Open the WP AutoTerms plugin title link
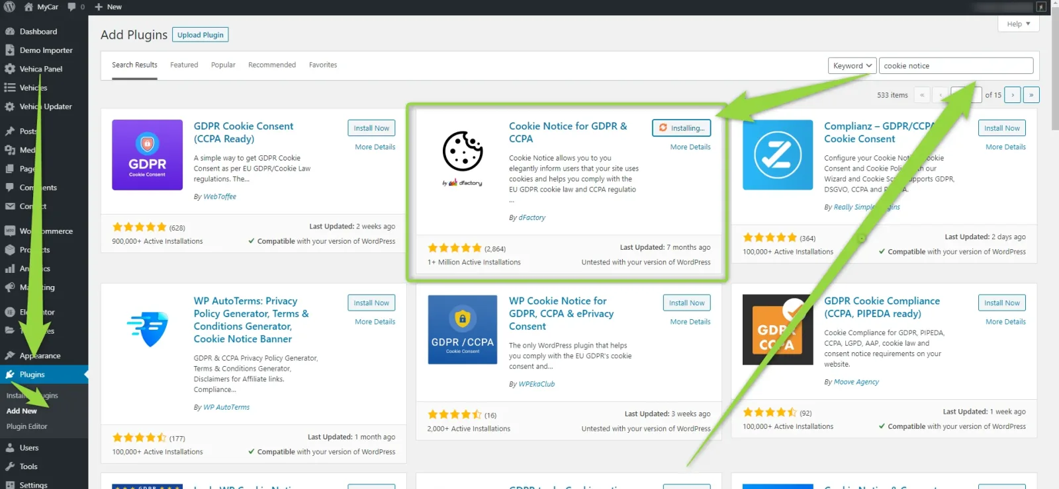Image resolution: width=1059 pixels, height=489 pixels. click(251, 320)
